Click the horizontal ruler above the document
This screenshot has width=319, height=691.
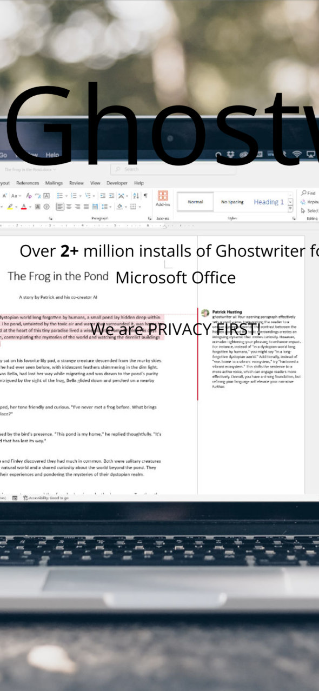tap(97, 225)
